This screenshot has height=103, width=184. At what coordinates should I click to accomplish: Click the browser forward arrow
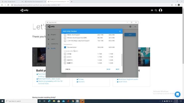click(x=5, y=5)
